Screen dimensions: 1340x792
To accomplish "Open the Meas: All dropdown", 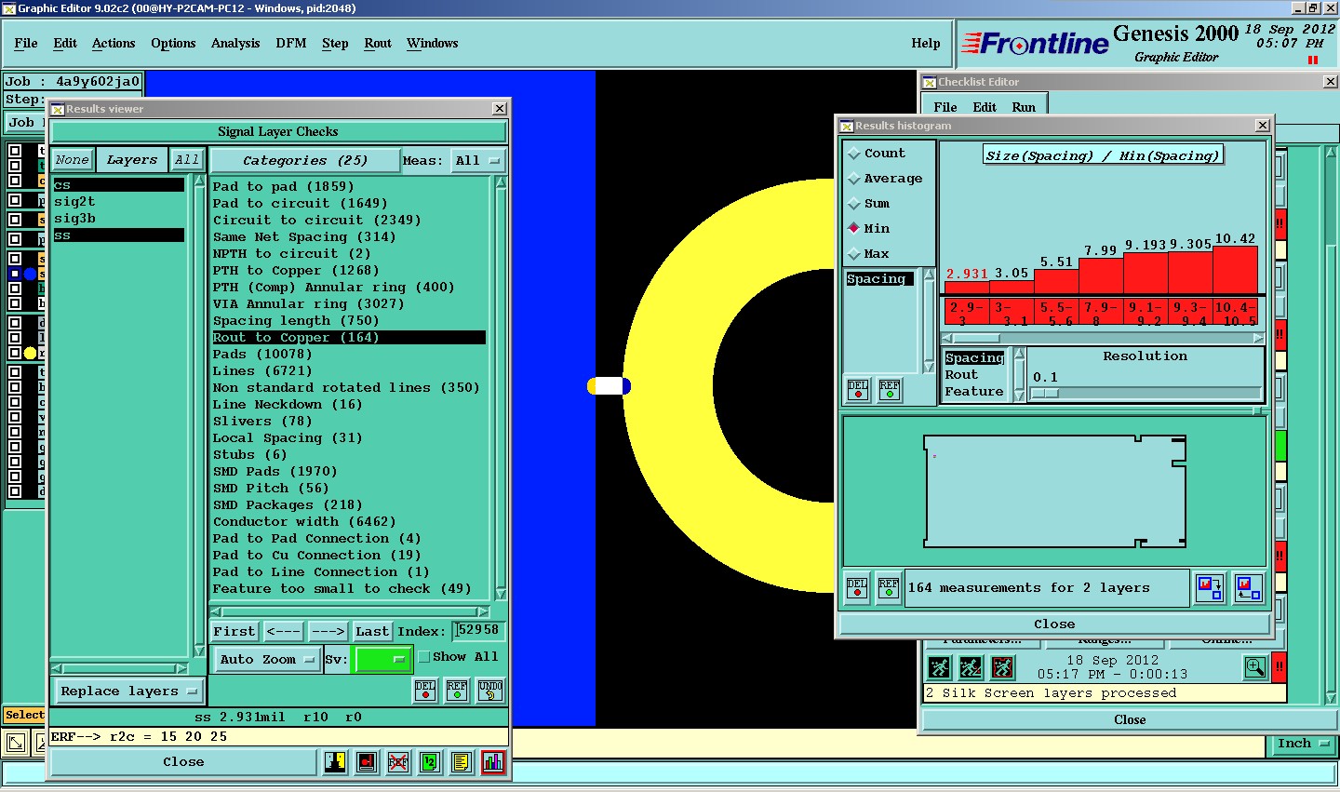I will (478, 161).
